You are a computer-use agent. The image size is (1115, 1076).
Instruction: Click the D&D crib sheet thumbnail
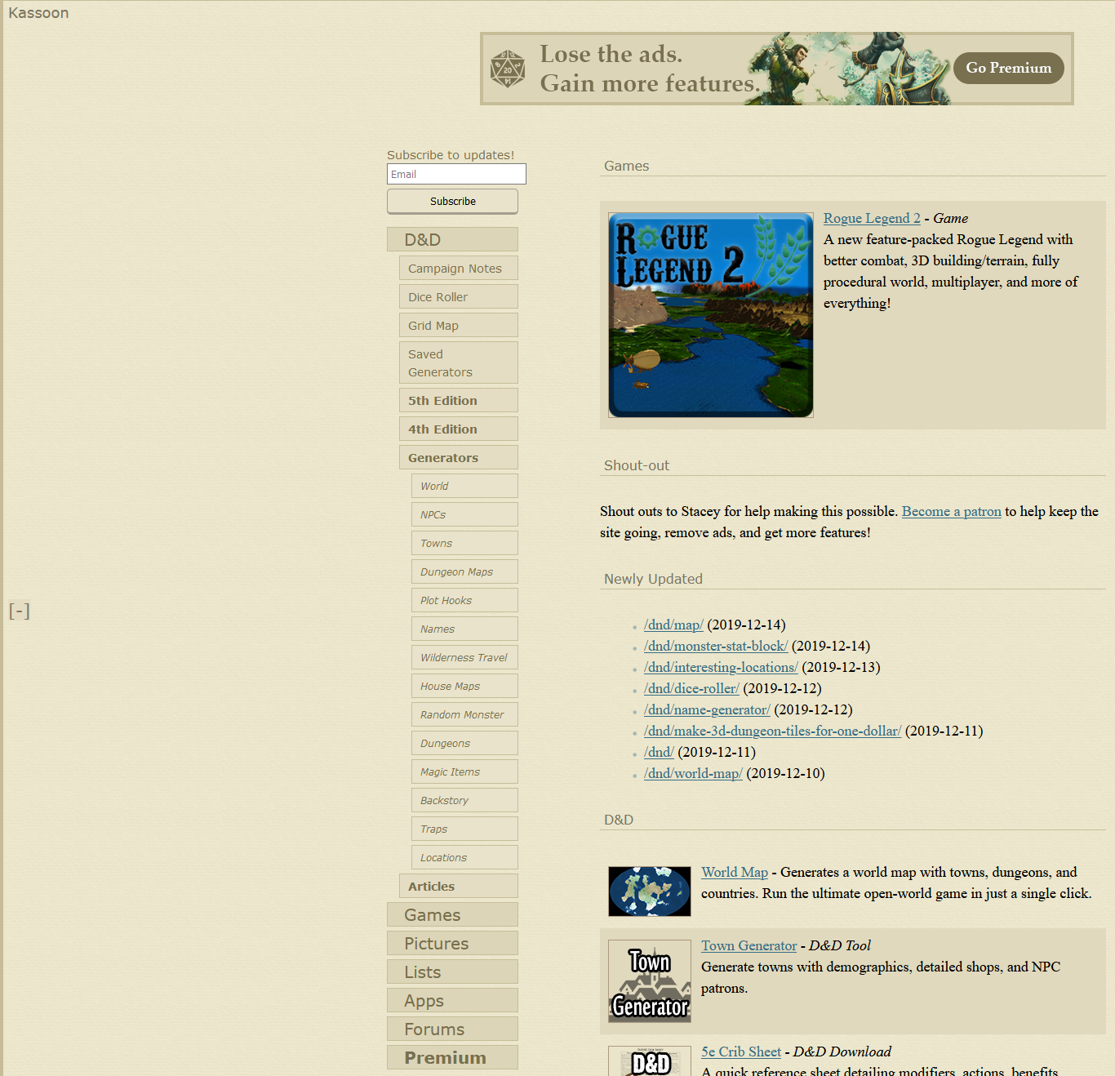pyautogui.click(x=649, y=1060)
